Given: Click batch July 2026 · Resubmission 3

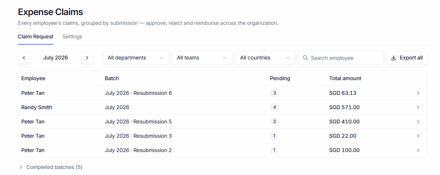Looking at the screenshot, I should (x=139, y=136).
